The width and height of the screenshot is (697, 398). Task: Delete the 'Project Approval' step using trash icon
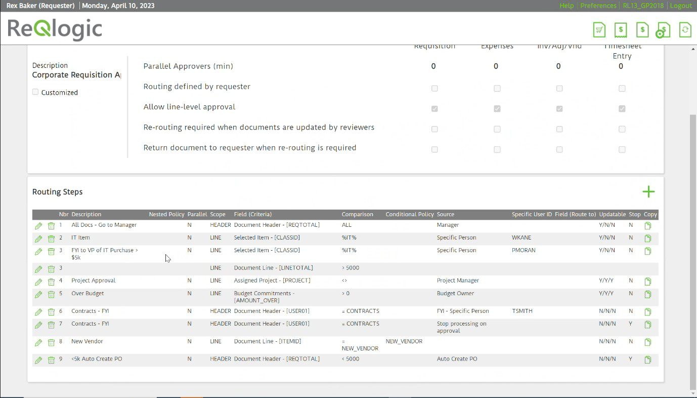click(x=51, y=281)
